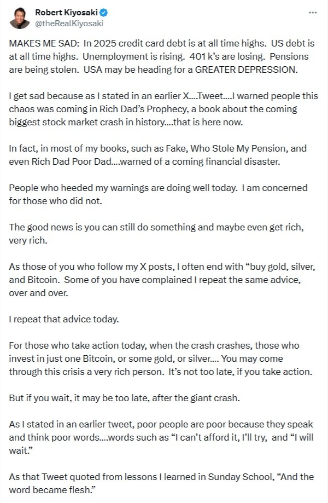Select the line "But if you wait"
Image resolution: width=328 pixels, height=503 pixels.
point(124,398)
